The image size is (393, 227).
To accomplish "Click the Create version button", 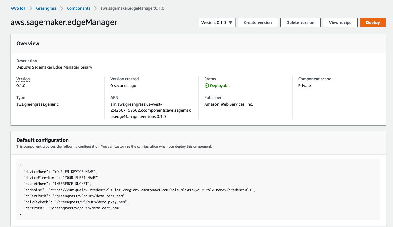I will [x=258, y=22].
